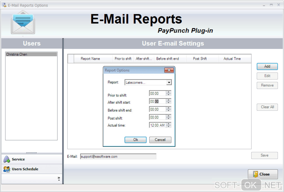This screenshot has height=192, width=284.
Task: Increase Post shift time
Action: coord(168,116)
